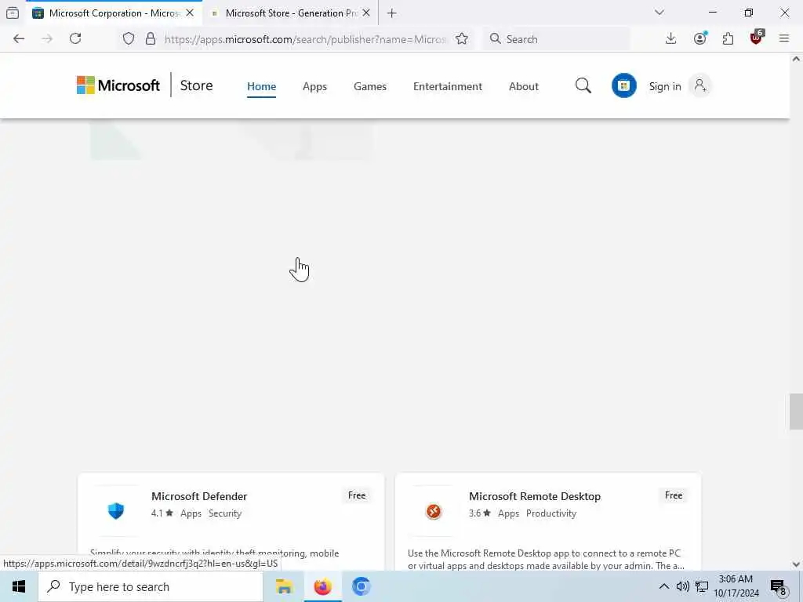Focus the Firefox Search box
Image resolution: width=803 pixels, height=602 pixels.
pyautogui.click(x=556, y=39)
